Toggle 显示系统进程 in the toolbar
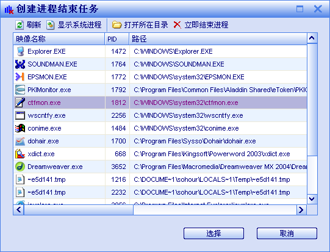 pos(74,25)
